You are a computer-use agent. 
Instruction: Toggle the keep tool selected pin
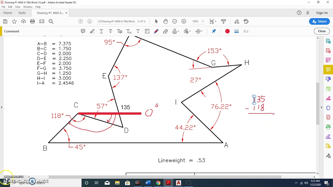(x=214, y=31)
